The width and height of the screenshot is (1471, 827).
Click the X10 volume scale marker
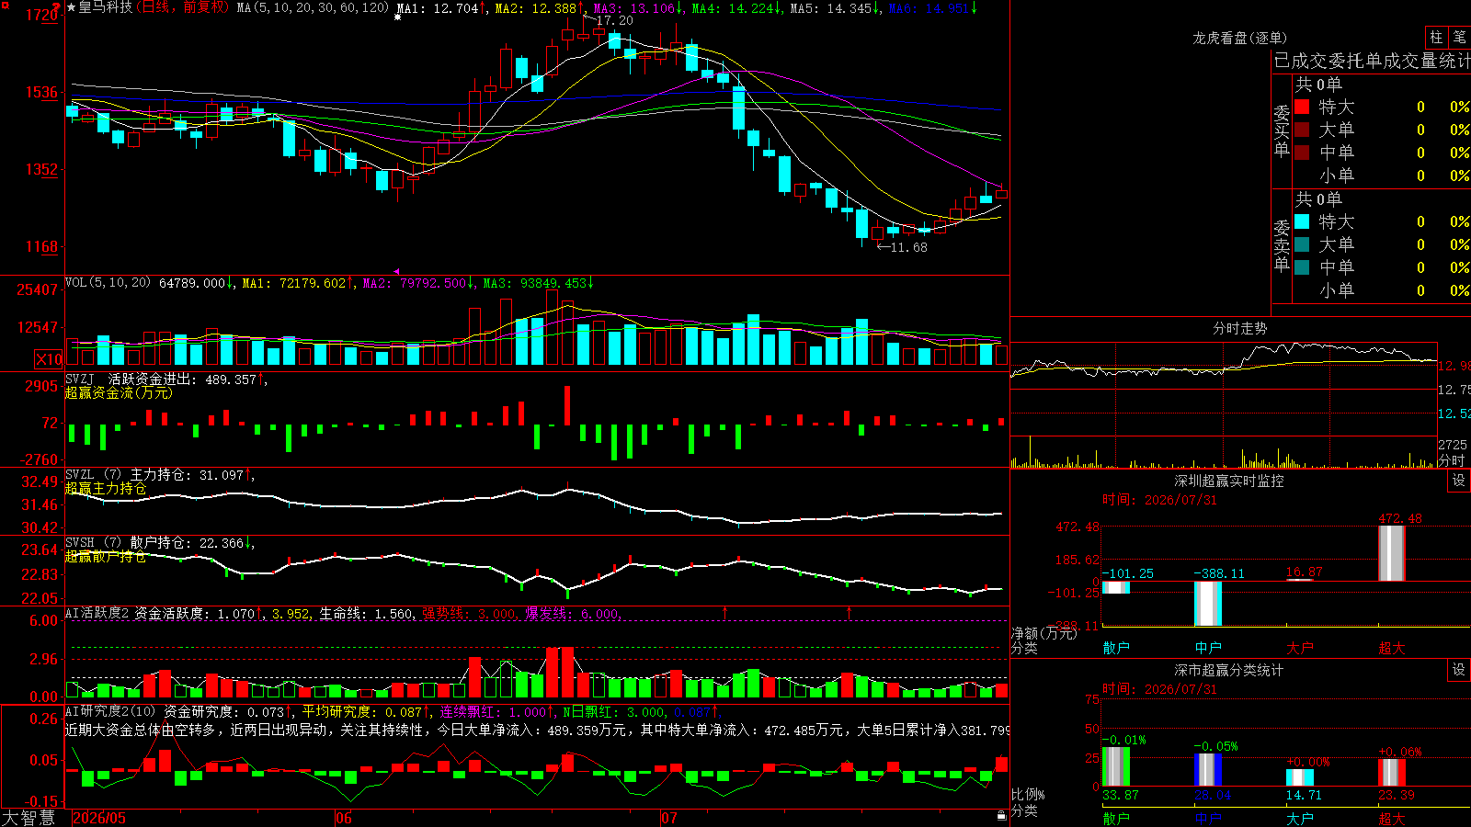point(49,359)
